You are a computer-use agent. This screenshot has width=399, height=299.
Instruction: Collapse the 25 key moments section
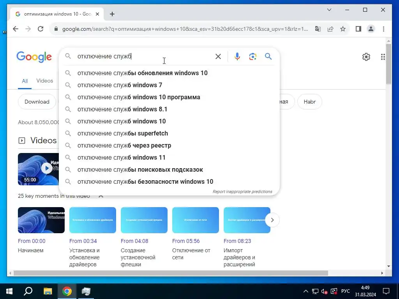click(x=101, y=196)
